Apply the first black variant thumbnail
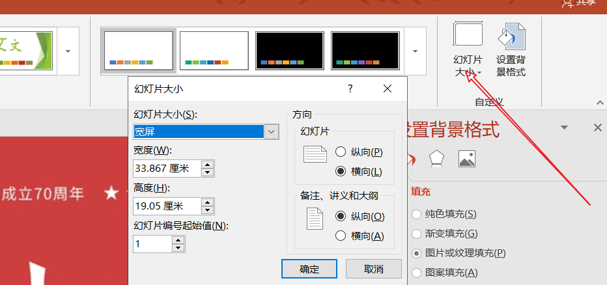The height and width of the screenshot is (285, 607). (290, 51)
